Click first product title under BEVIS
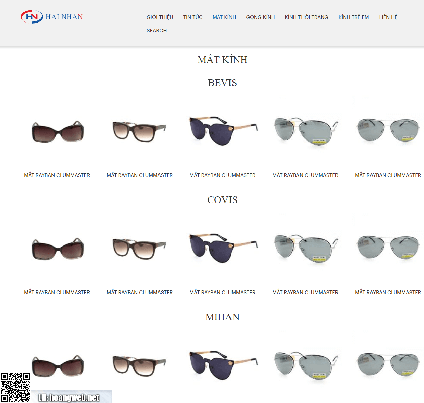Image resolution: width=424 pixels, height=403 pixels. (57, 175)
